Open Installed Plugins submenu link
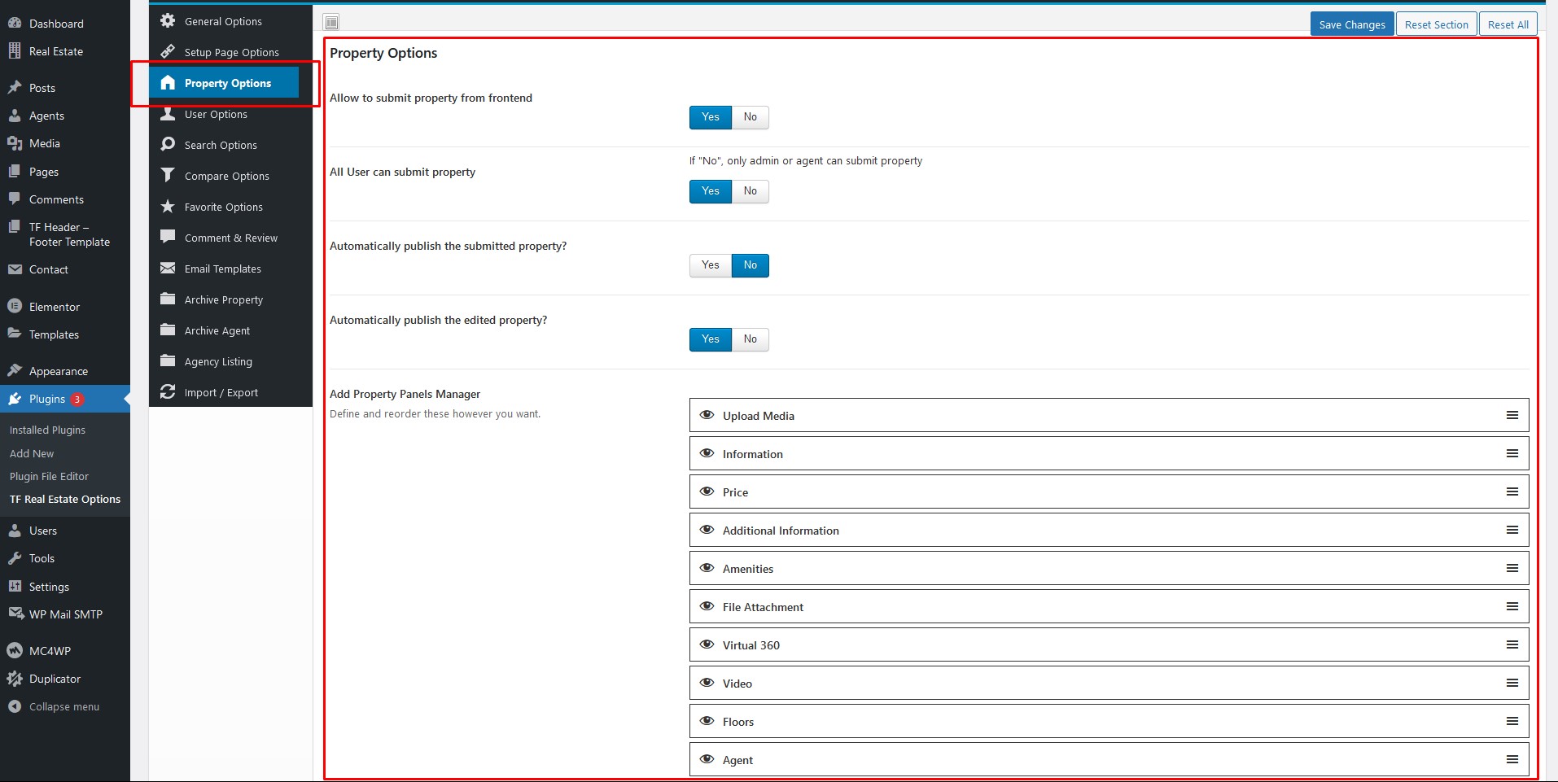 (x=47, y=430)
